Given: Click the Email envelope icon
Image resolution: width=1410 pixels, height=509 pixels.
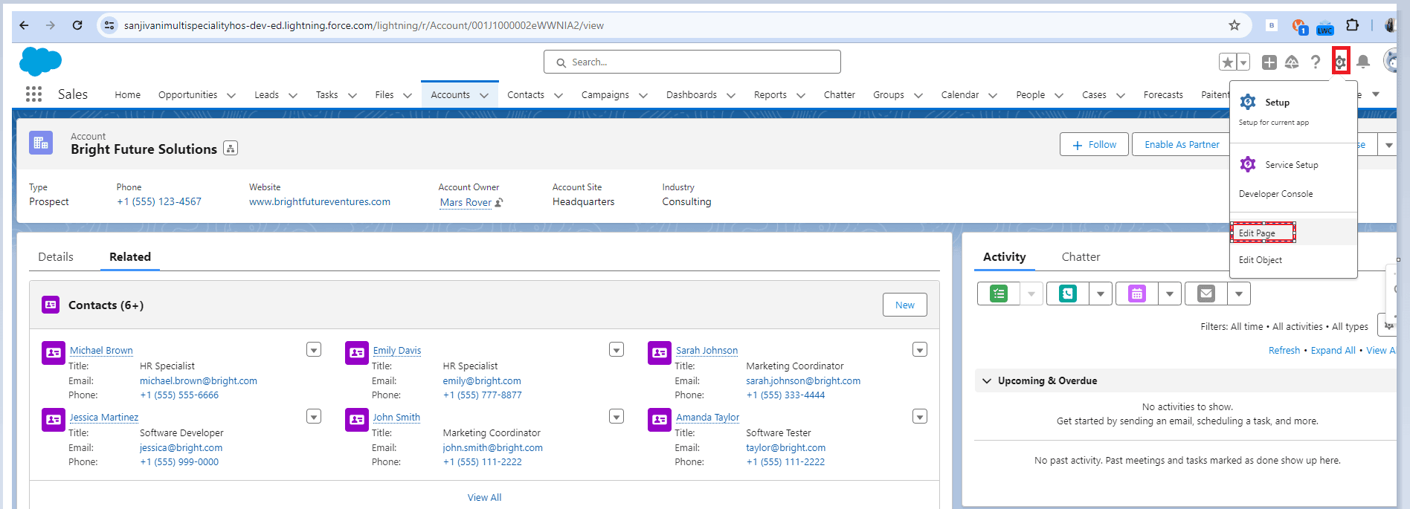Looking at the screenshot, I should tap(1206, 294).
